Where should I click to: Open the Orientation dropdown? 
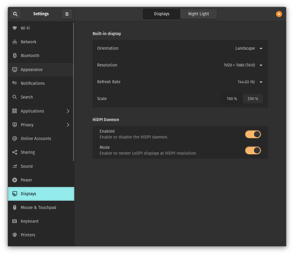[261, 48]
